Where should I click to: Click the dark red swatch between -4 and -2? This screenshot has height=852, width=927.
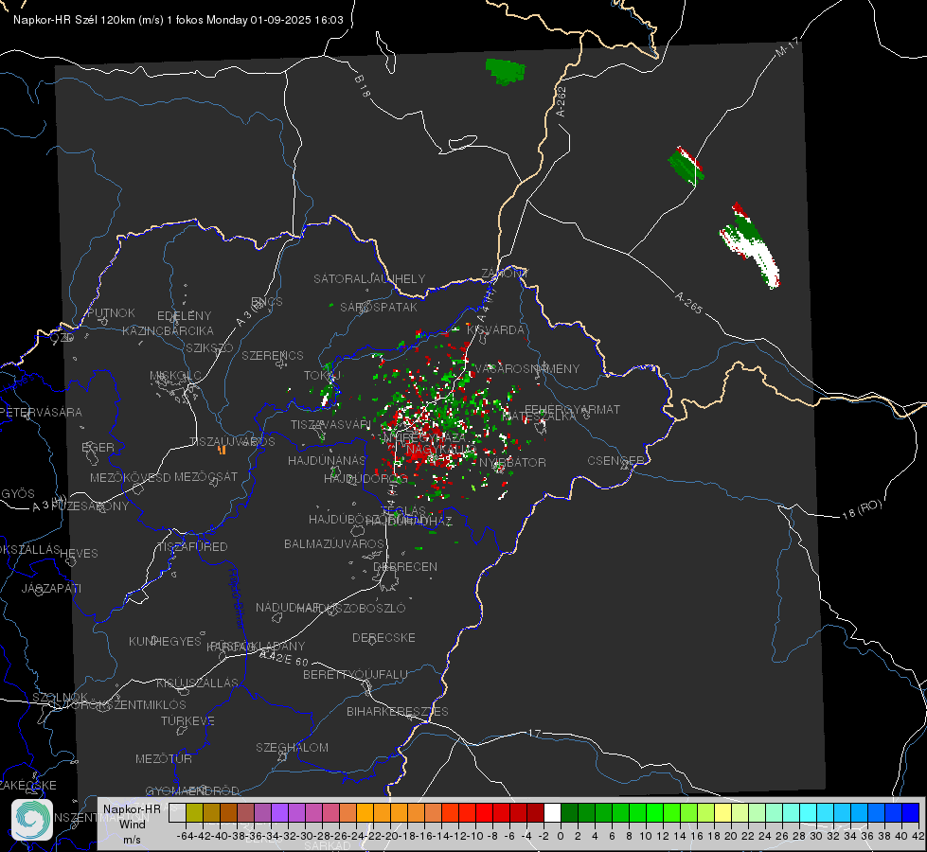535,813
